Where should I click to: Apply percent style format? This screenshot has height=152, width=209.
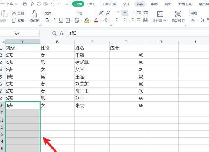pos(203,20)
